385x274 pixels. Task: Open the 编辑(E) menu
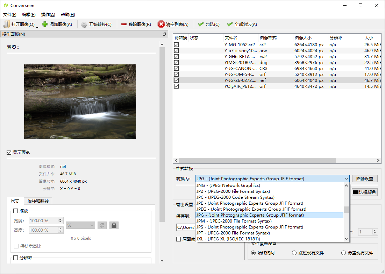click(29, 14)
